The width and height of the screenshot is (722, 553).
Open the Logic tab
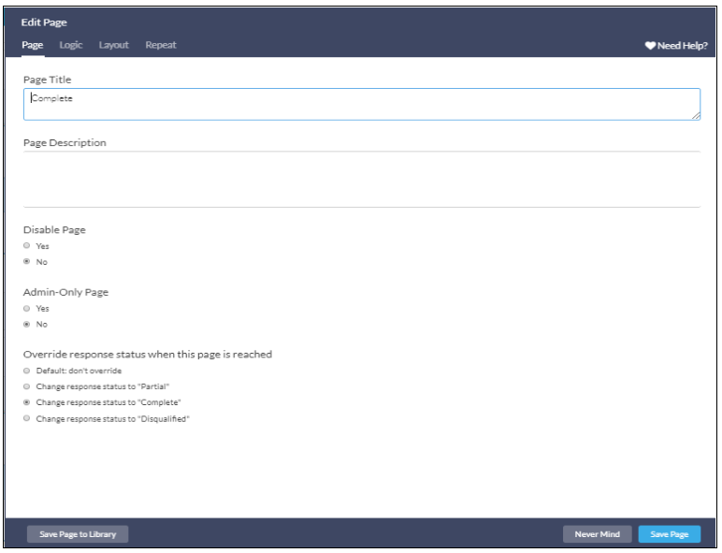coord(71,45)
